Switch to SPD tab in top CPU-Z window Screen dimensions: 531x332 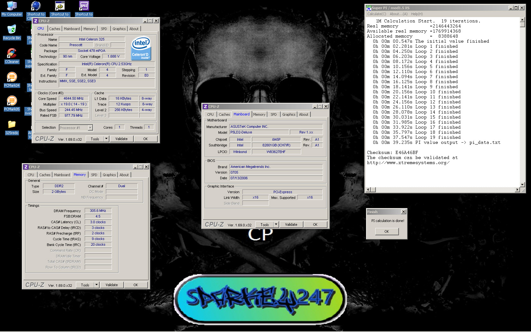(x=104, y=29)
